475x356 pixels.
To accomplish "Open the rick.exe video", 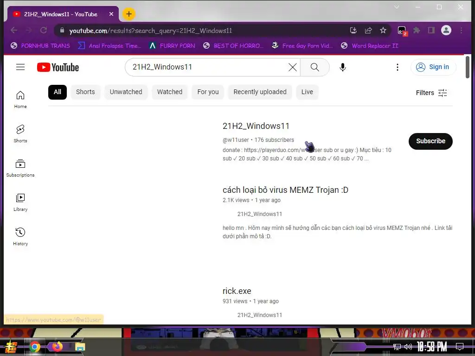I will click(237, 291).
